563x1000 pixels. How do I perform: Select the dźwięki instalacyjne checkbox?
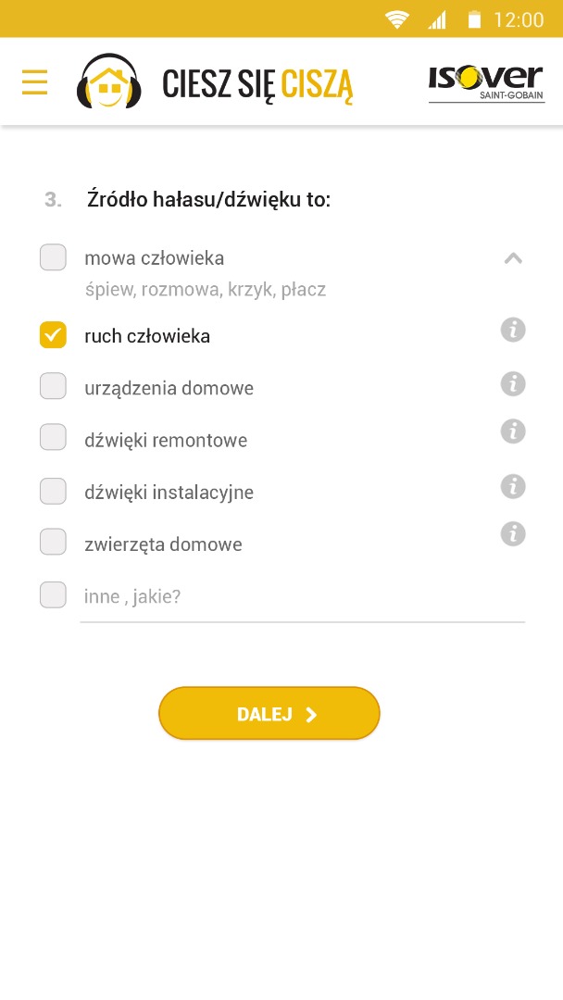(x=53, y=492)
